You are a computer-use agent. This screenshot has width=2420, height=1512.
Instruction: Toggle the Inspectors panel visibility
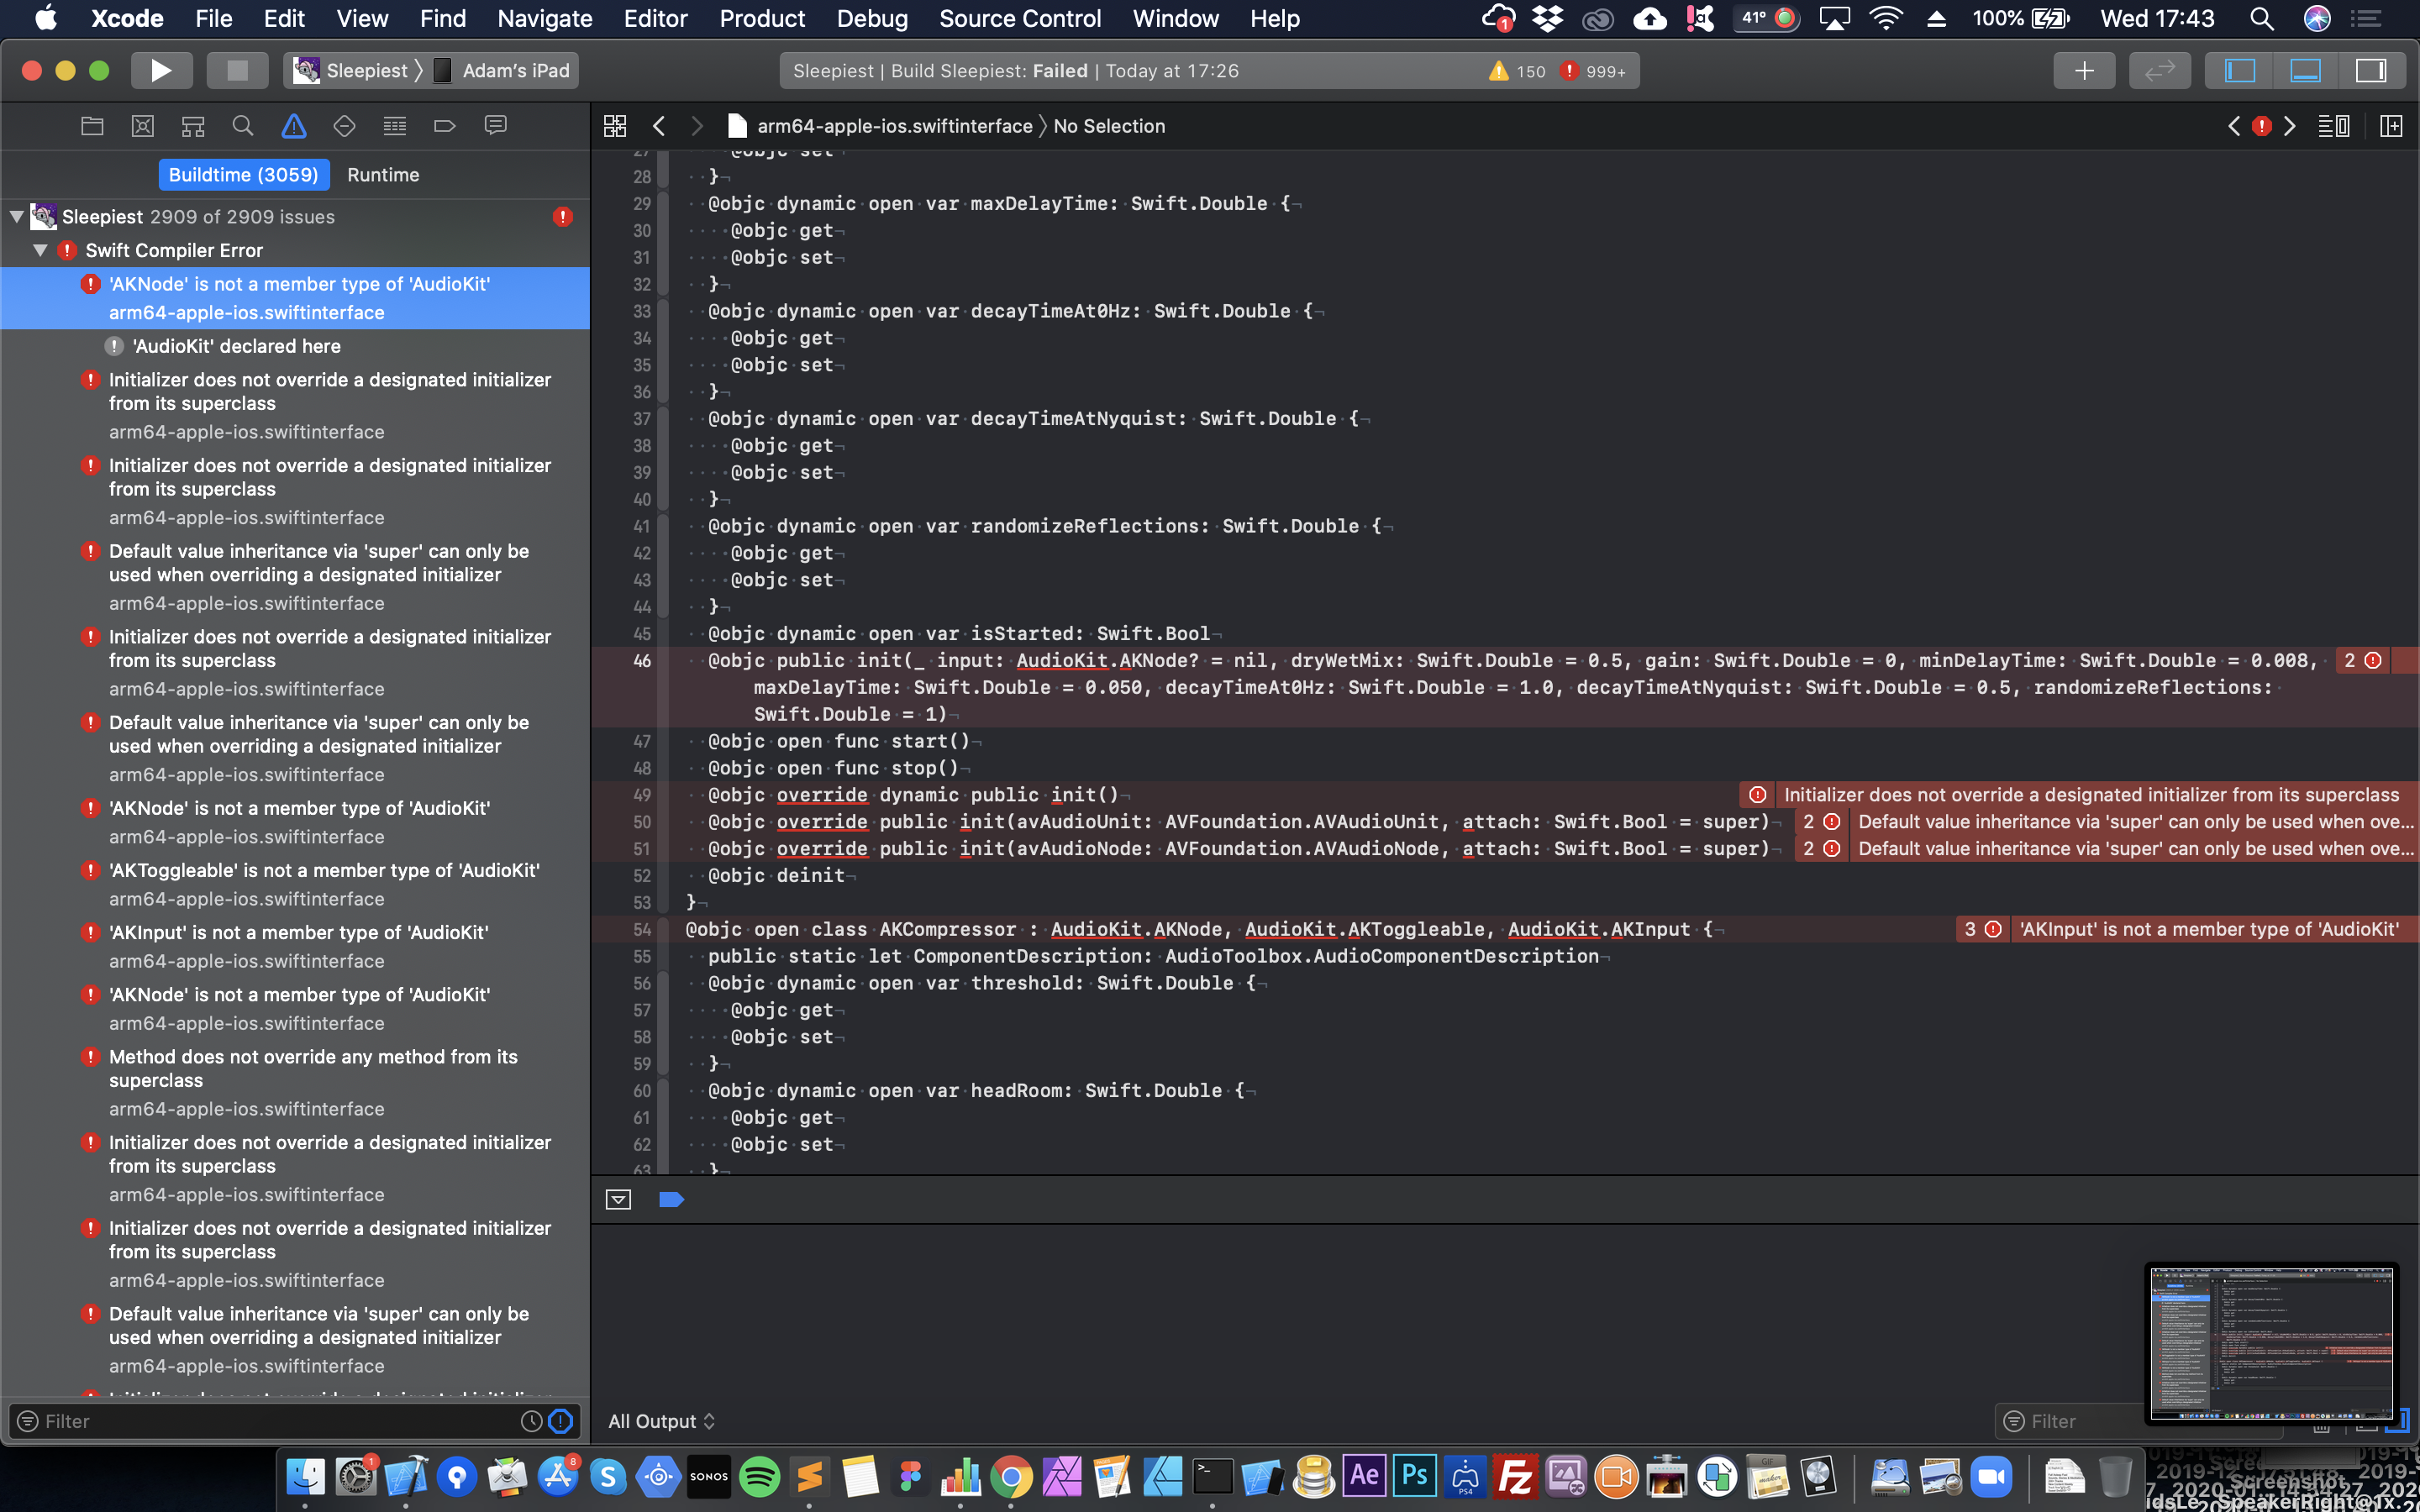pos(2371,70)
